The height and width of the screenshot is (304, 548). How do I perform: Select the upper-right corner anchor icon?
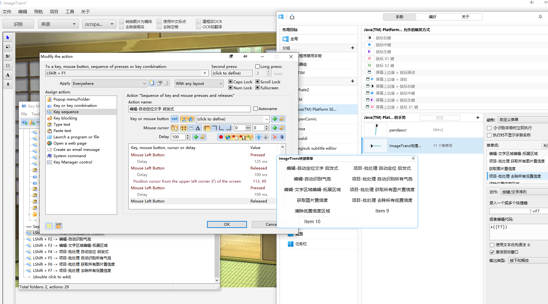pyautogui.click(x=214, y=128)
